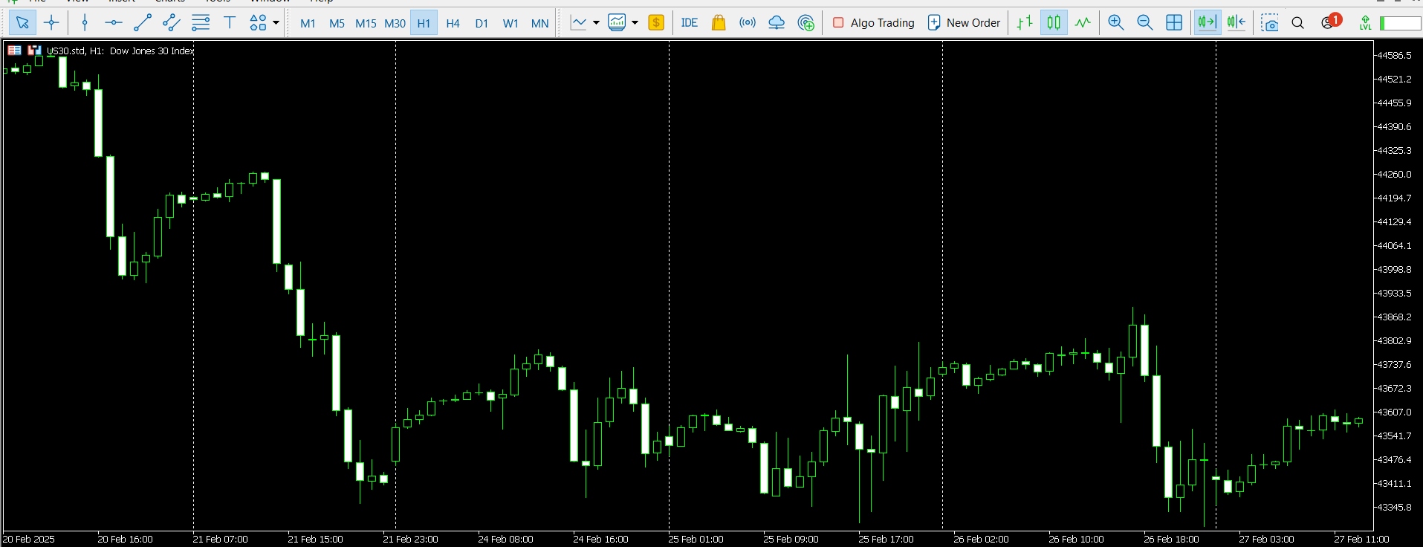Open the search magnifier icon
The height and width of the screenshot is (547, 1423).
[1297, 22]
